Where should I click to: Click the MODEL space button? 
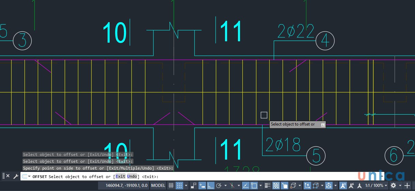[158, 186]
